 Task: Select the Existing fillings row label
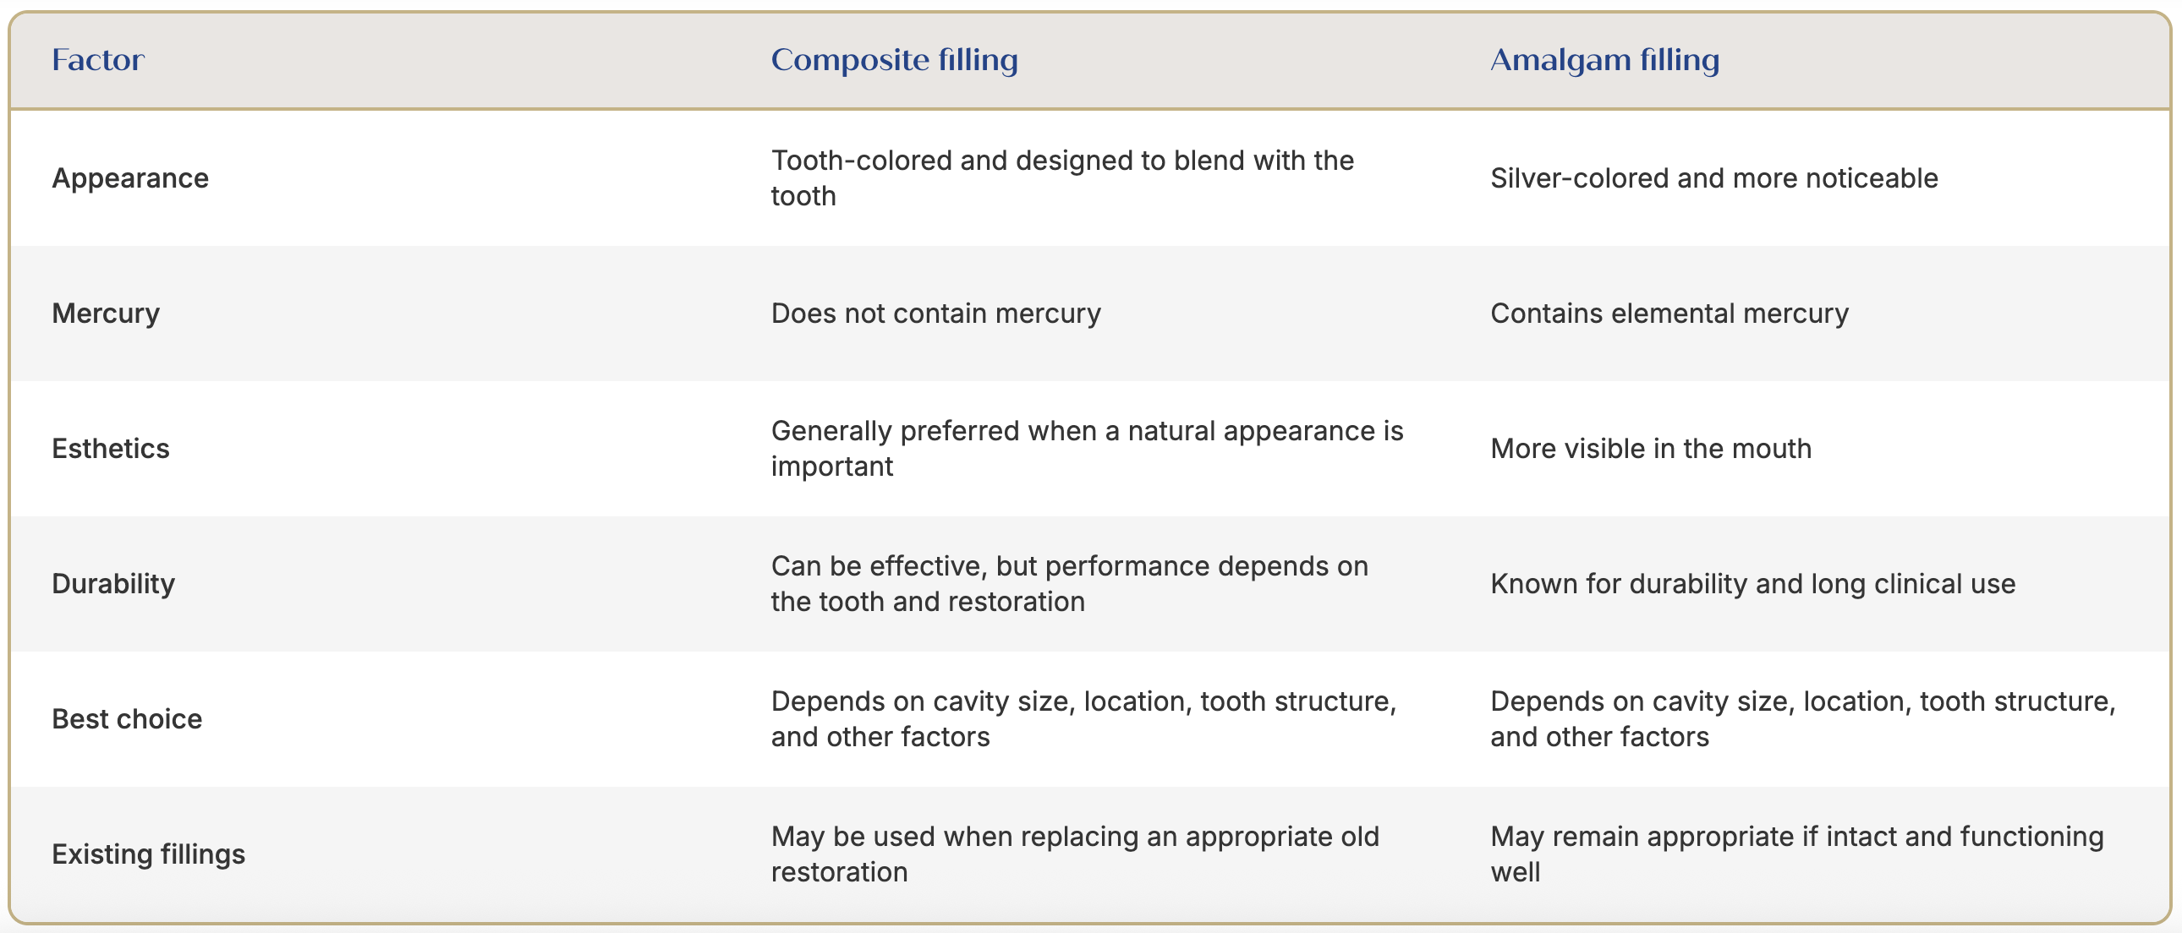148,854
